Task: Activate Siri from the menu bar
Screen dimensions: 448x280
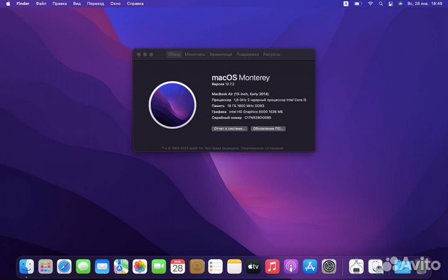Action: point(401,4)
